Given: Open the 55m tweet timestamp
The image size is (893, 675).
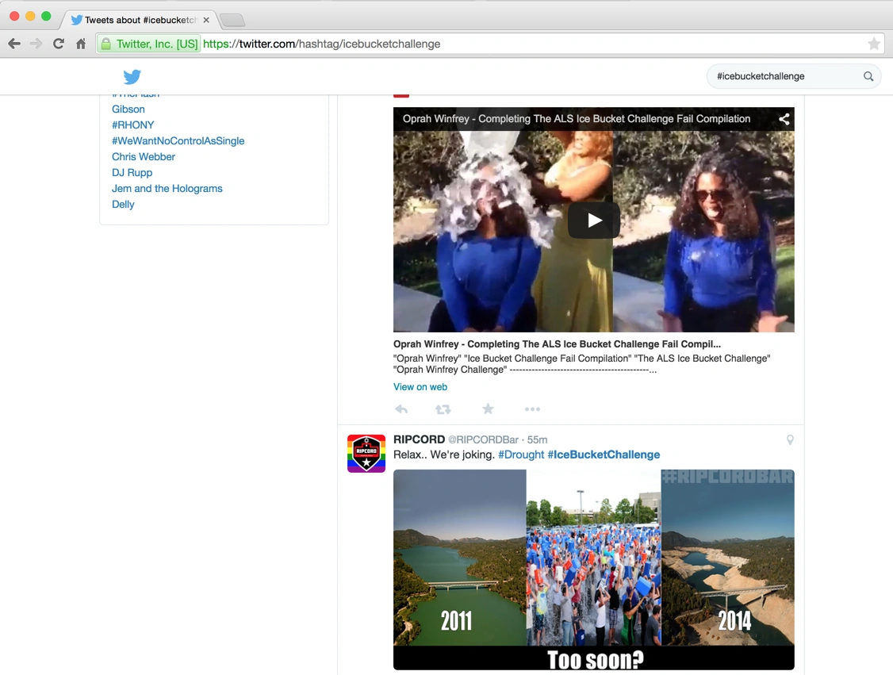Looking at the screenshot, I should pyautogui.click(x=537, y=439).
